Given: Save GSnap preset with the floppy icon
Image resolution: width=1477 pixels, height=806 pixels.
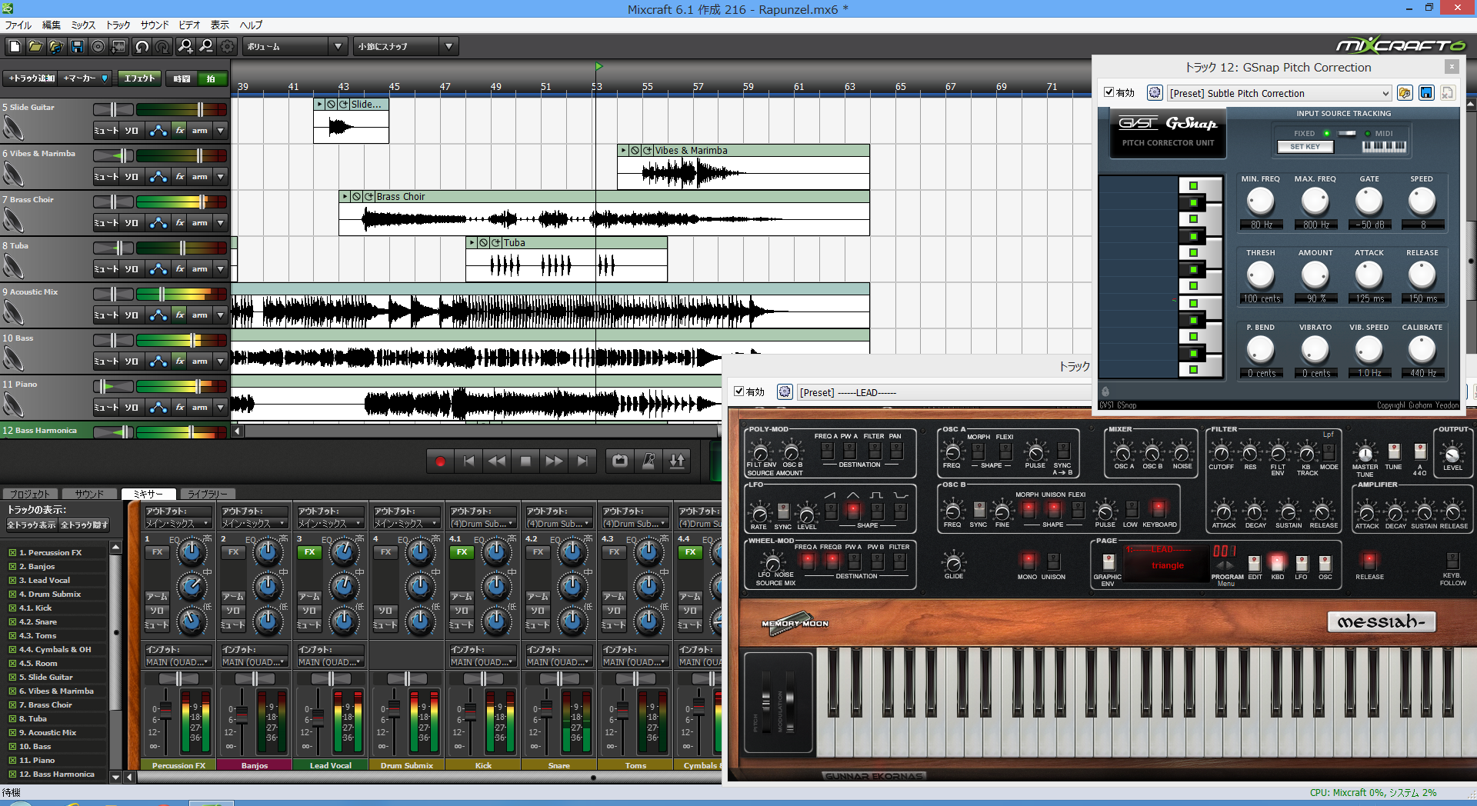Looking at the screenshot, I should tap(1426, 93).
